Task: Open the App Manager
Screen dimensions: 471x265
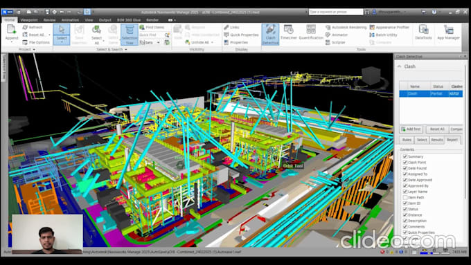Action: click(x=448, y=33)
